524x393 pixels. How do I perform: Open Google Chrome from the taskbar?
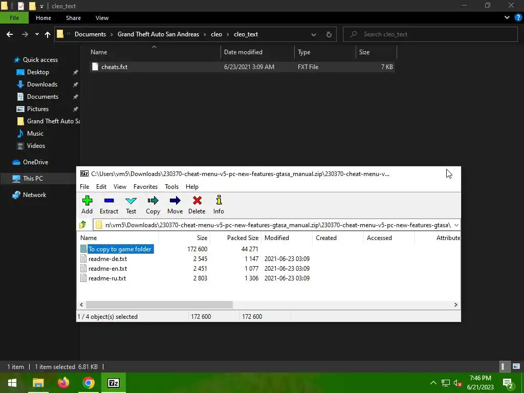pyautogui.click(x=88, y=383)
